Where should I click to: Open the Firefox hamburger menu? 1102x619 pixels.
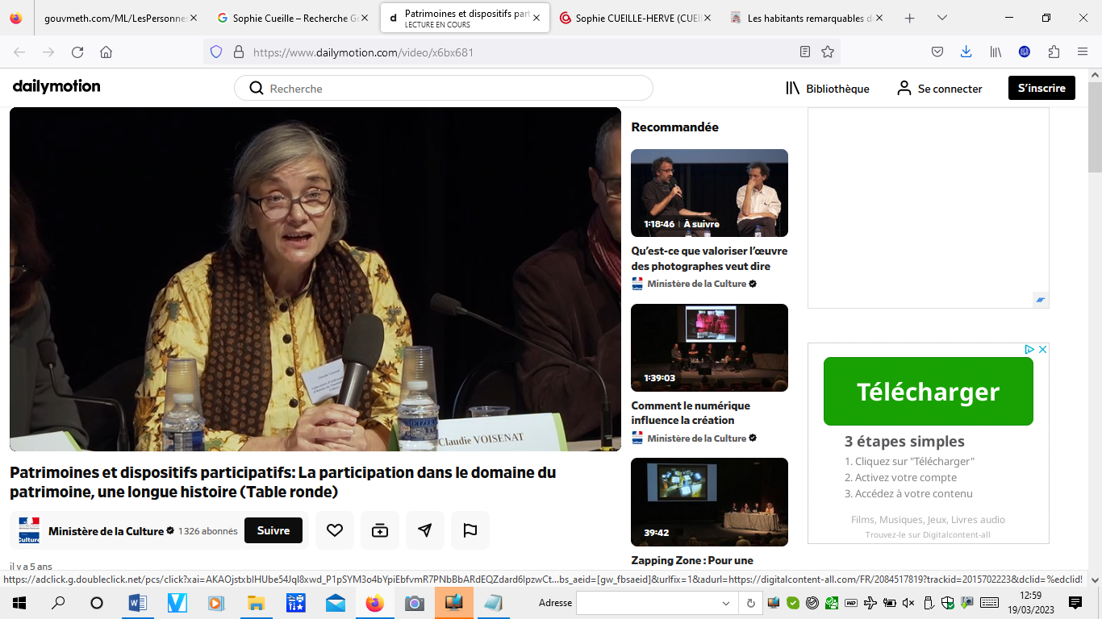pos(1083,52)
